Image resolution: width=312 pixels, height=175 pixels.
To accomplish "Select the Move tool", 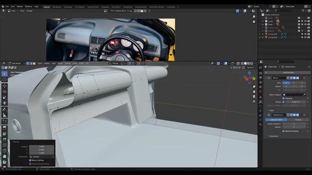I will pos(4,86).
